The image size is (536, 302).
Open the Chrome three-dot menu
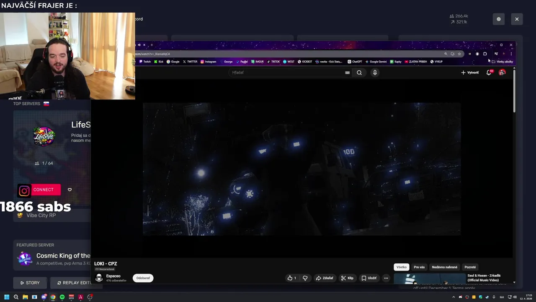click(x=511, y=54)
